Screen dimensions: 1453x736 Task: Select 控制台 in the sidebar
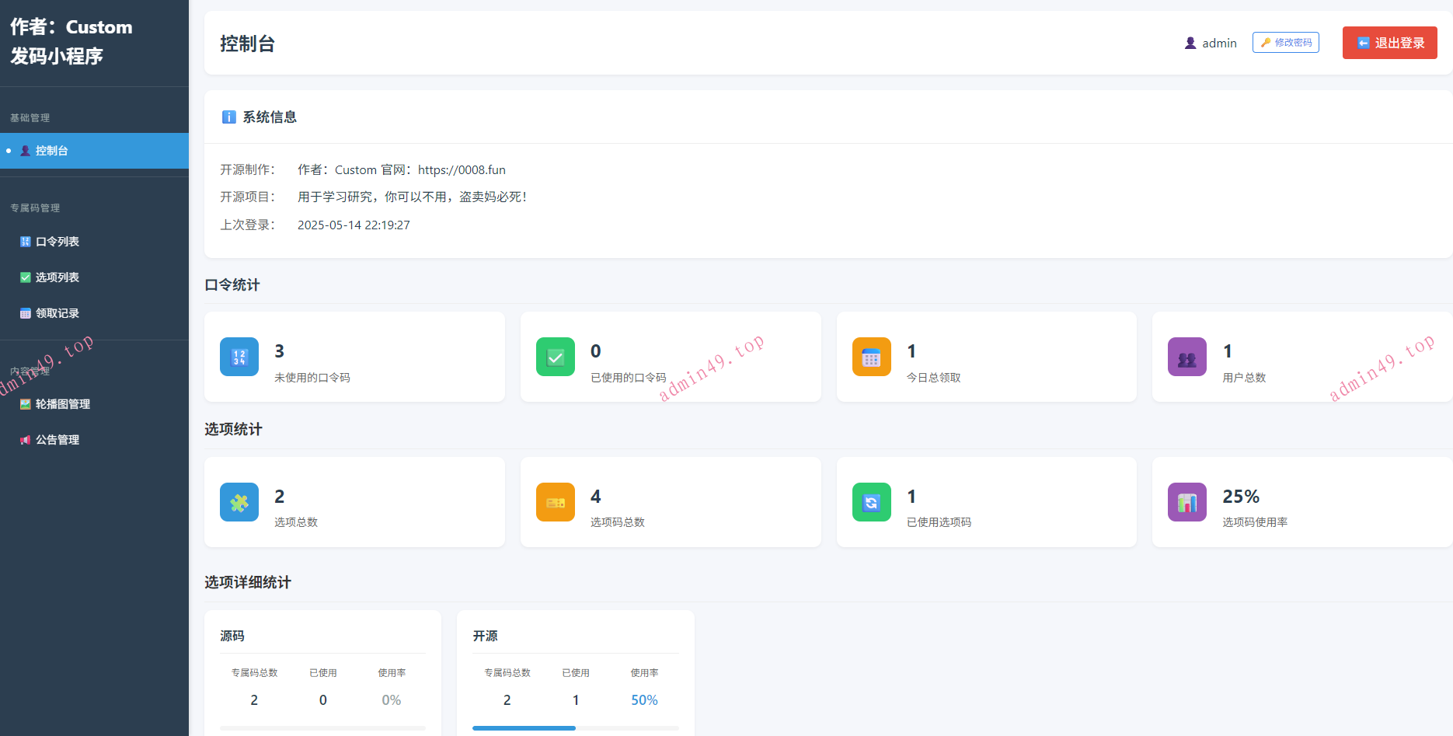(51, 151)
